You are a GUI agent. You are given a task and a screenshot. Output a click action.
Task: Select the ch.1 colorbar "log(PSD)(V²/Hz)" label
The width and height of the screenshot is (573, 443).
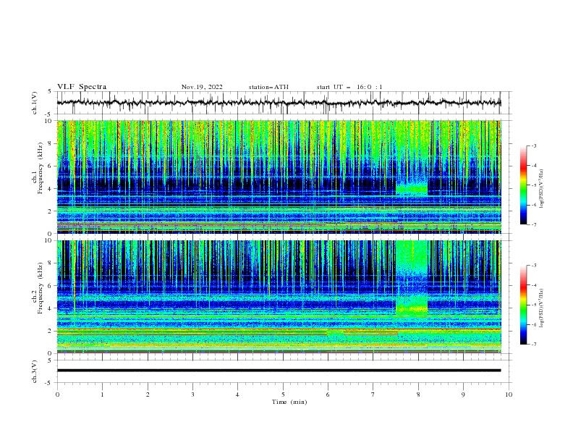(x=542, y=189)
